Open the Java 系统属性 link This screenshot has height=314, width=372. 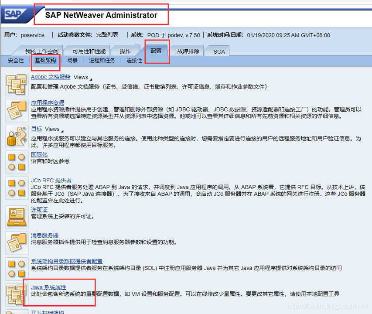[49, 287]
